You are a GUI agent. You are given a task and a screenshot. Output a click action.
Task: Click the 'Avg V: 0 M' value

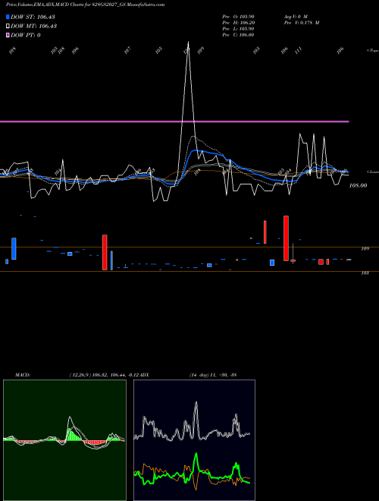pos(296,16)
